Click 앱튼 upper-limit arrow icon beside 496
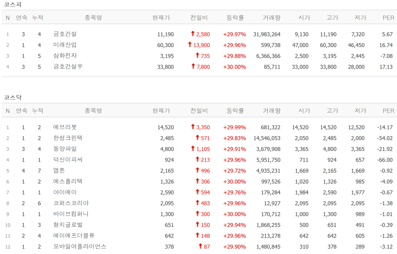The width and height of the screenshot is (397, 254). click(197, 170)
